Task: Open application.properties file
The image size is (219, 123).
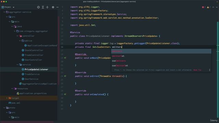Action: pos(33,93)
